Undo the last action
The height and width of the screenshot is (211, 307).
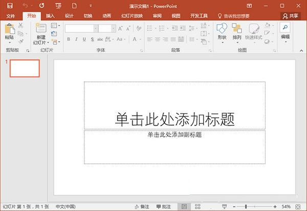coord(25,6)
